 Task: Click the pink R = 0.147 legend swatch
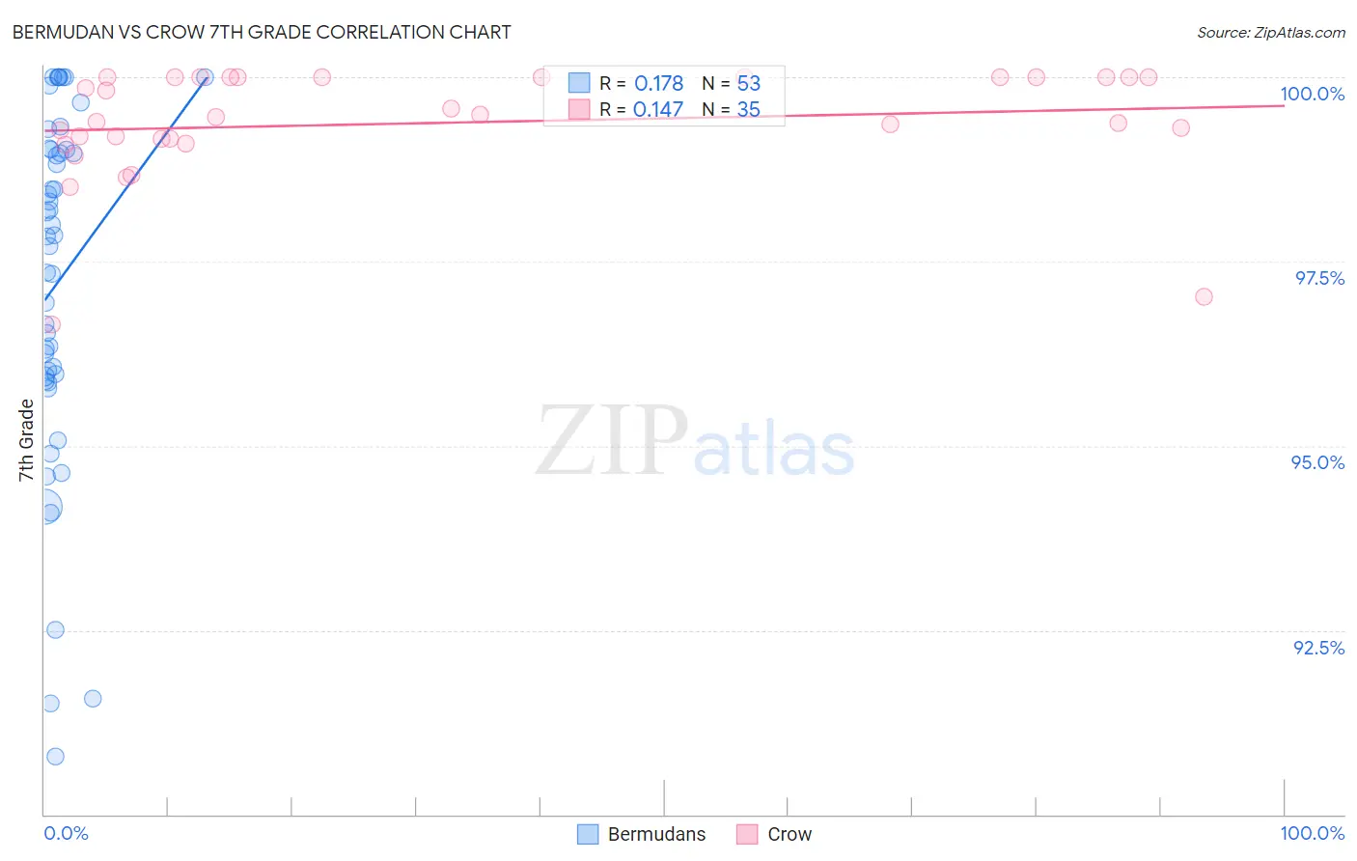click(x=579, y=109)
